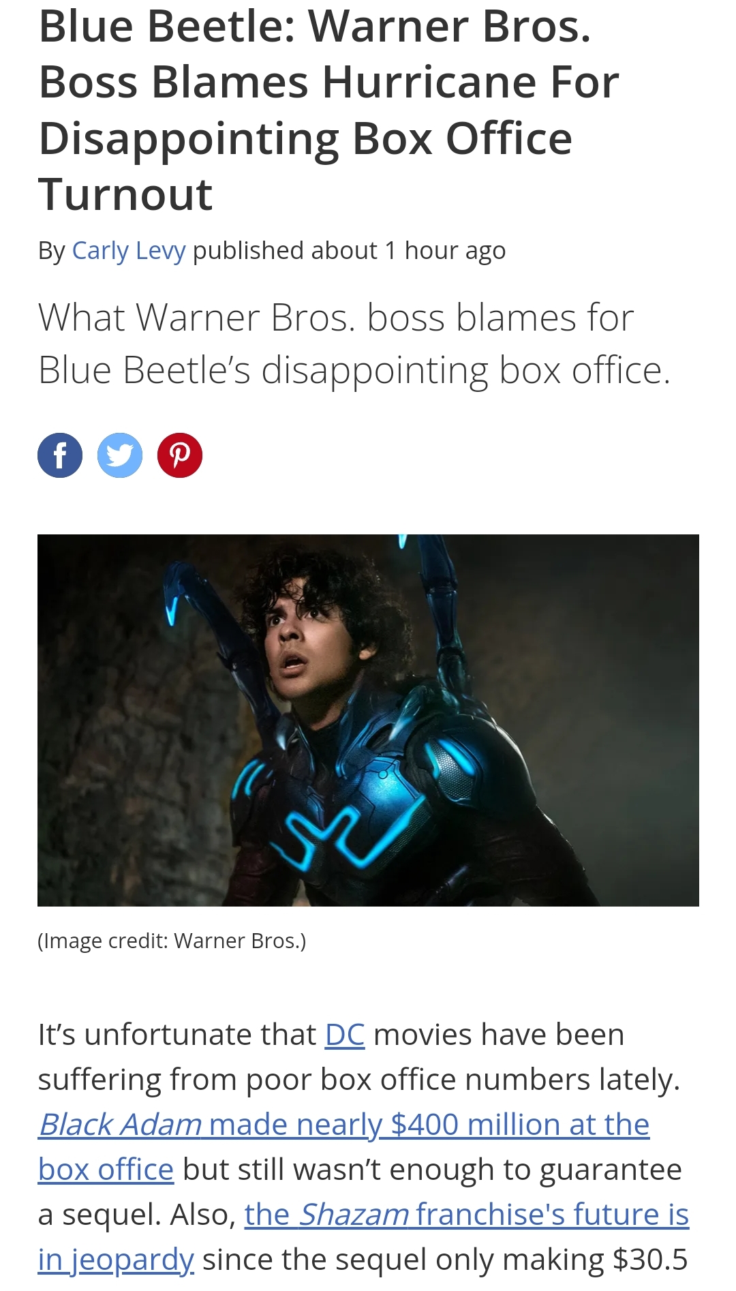The width and height of the screenshot is (736, 1291).
Task: Click 'made nearly $400 million at the' link text
Action: (429, 1124)
